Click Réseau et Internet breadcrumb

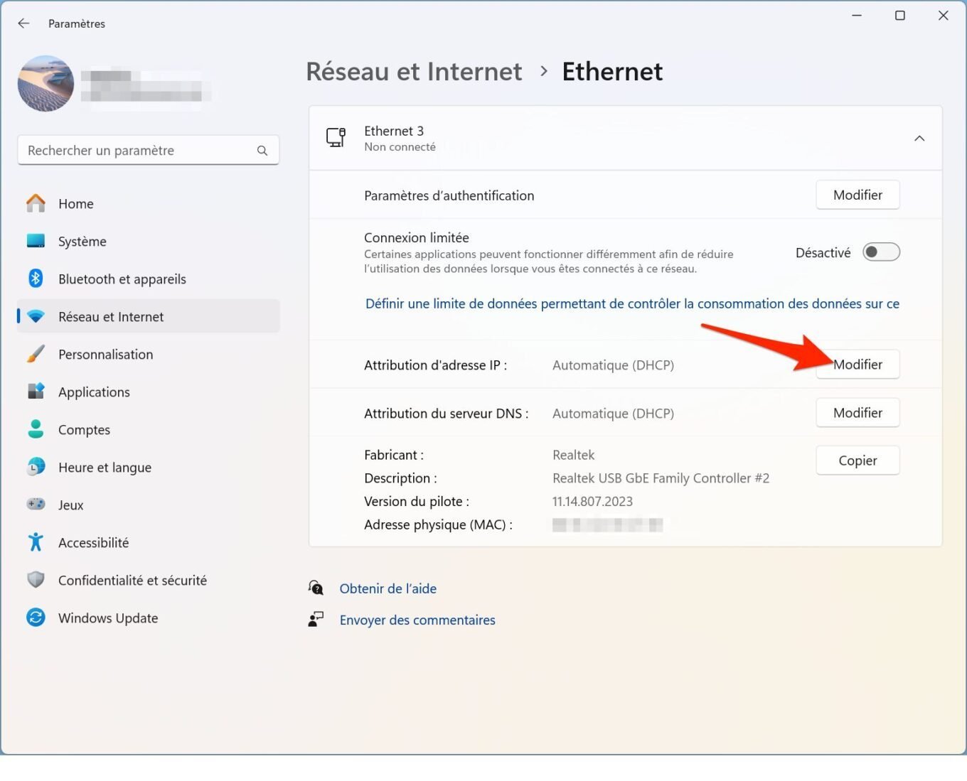(x=414, y=72)
